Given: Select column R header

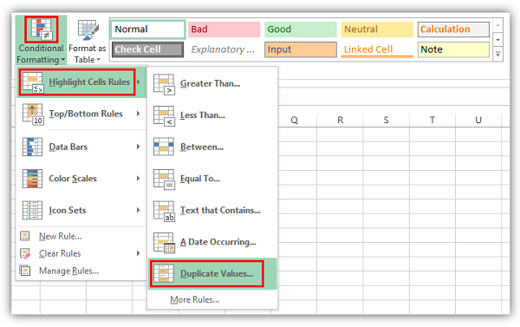Looking at the screenshot, I should pos(341,120).
